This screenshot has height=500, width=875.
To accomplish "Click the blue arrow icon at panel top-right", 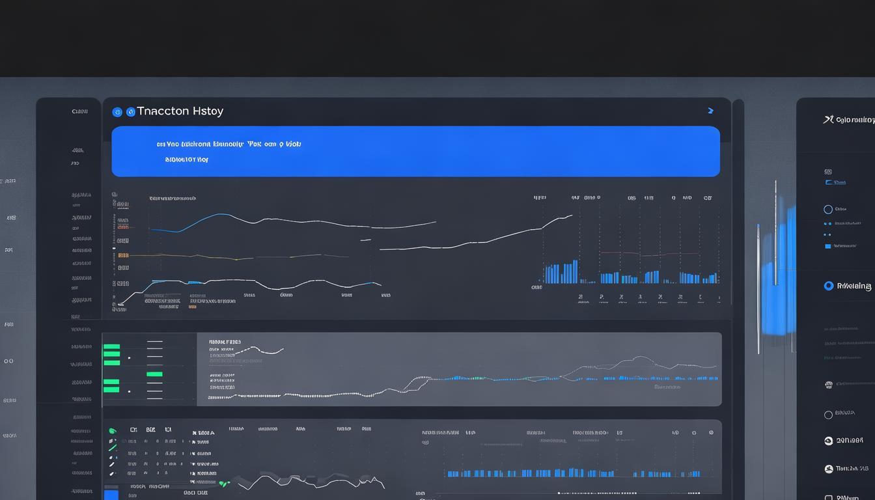I will coord(710,111).
